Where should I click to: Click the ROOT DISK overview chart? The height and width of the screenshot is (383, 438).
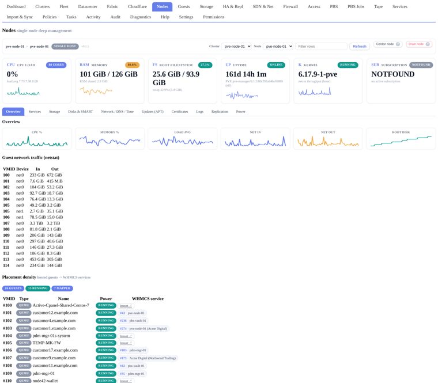click(x=401, y=139)
